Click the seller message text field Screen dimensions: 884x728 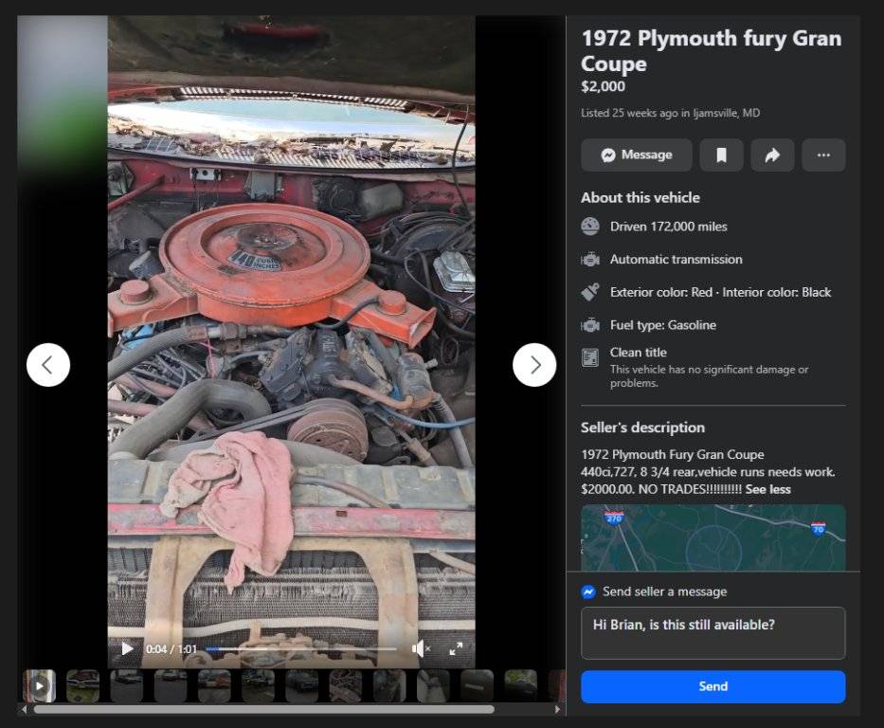pyautogui.click(x=713, y=633)
